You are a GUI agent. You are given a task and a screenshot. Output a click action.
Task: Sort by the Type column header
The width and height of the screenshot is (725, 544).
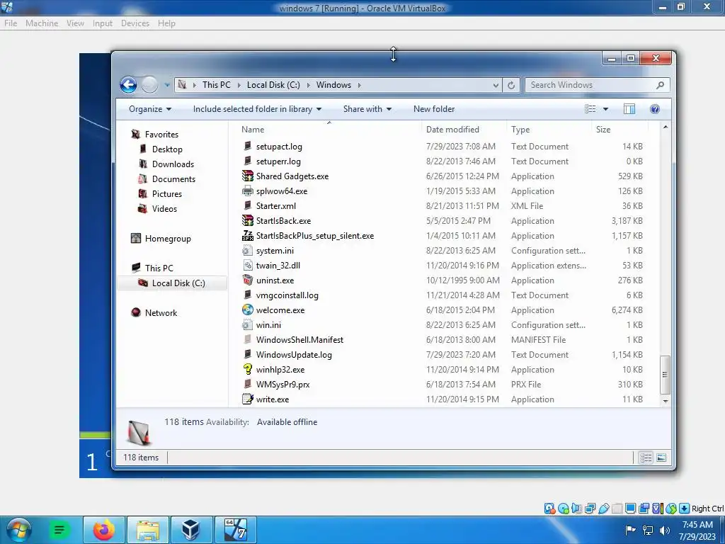click(x=520, y=130)
